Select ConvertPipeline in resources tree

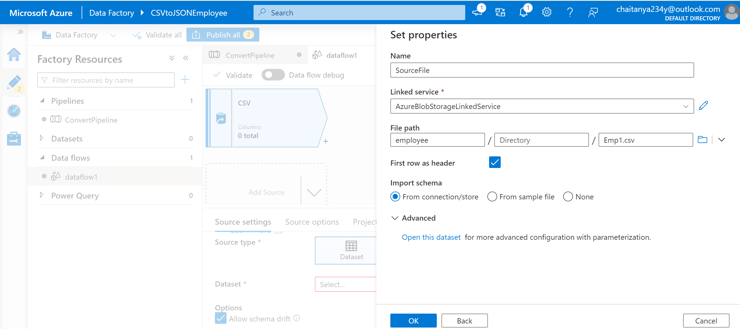pyautogui.click(x=91, y=120)
